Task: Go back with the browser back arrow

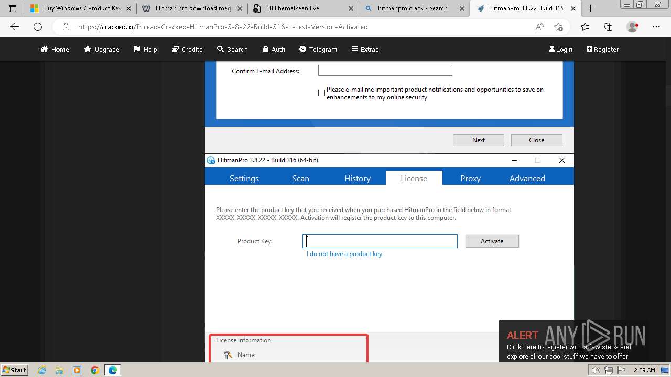Action: [15, 27]
